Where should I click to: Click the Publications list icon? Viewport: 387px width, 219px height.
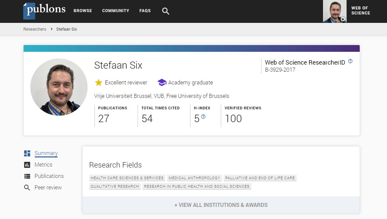[x=27, y=176]
